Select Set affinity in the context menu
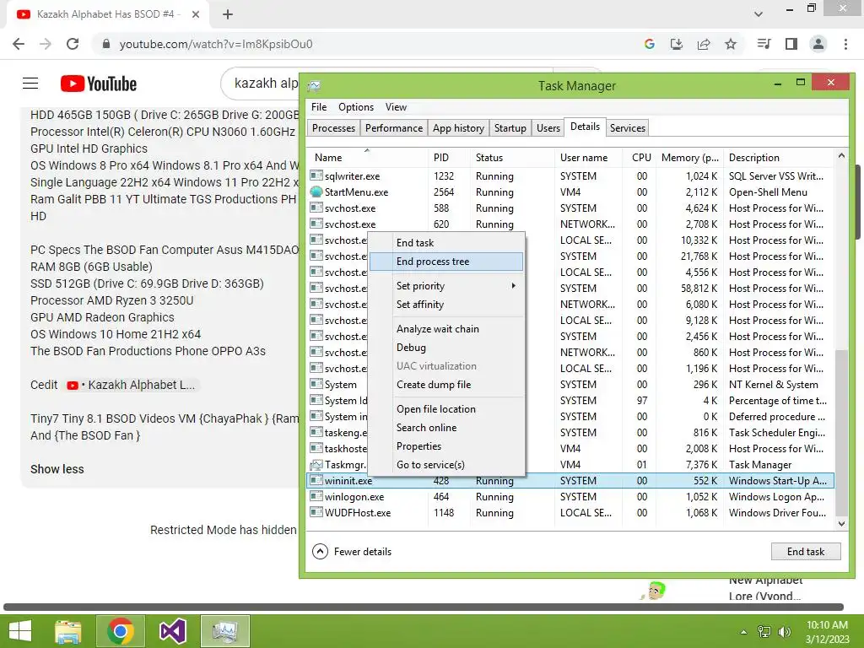Viewport: 864px width, 648px height. tap(446, 304)
